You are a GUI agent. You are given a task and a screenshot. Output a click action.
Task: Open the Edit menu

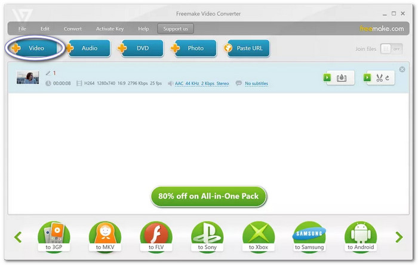tap(45, 29)
